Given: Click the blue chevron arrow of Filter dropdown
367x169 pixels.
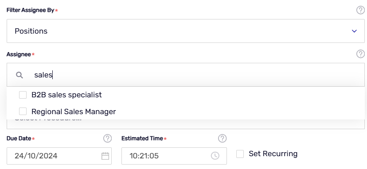Looking at the screenshot, I should 354,31.
